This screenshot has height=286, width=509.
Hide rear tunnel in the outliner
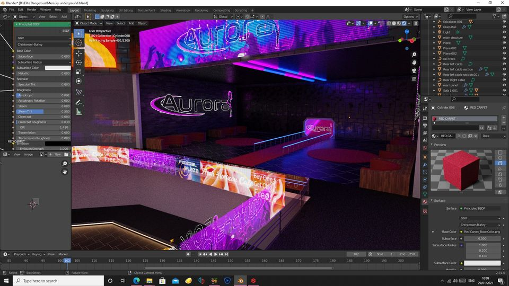coord(504,85)
